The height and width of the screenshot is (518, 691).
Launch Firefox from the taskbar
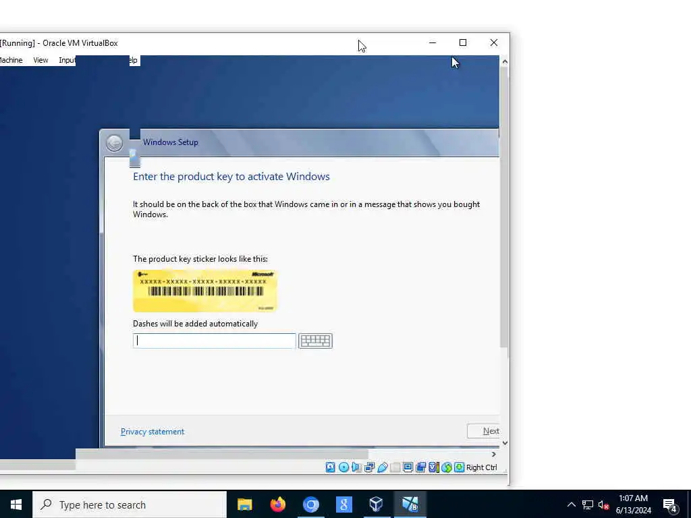(277, 505)
